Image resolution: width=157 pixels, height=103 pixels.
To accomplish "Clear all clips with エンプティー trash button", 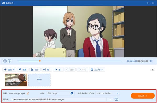I will click(97, 70).
